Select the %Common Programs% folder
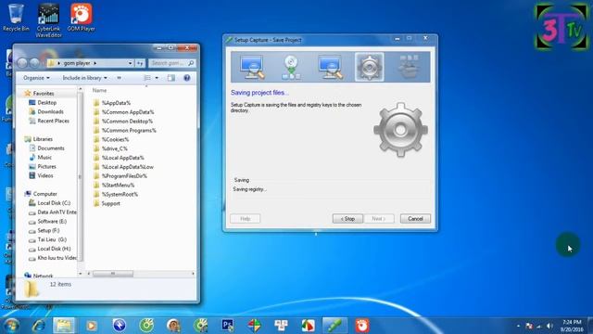 (x=129, y=130)
